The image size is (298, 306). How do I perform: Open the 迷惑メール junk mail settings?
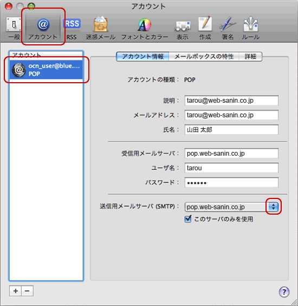coord(100,28)
